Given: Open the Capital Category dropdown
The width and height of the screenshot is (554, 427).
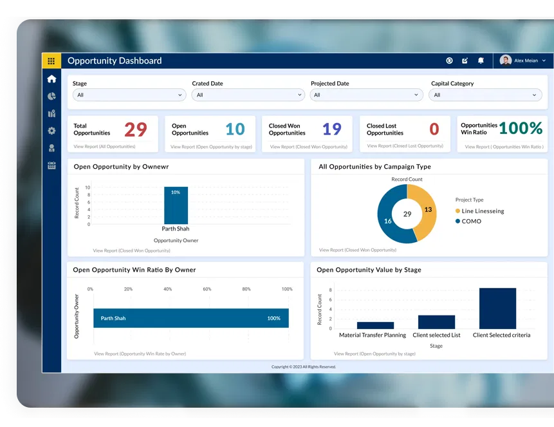Looking at the screenshot, I should 485,95.
